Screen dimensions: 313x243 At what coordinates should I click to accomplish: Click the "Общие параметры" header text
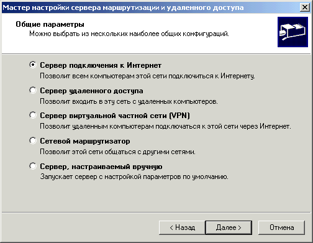(50, 24)
